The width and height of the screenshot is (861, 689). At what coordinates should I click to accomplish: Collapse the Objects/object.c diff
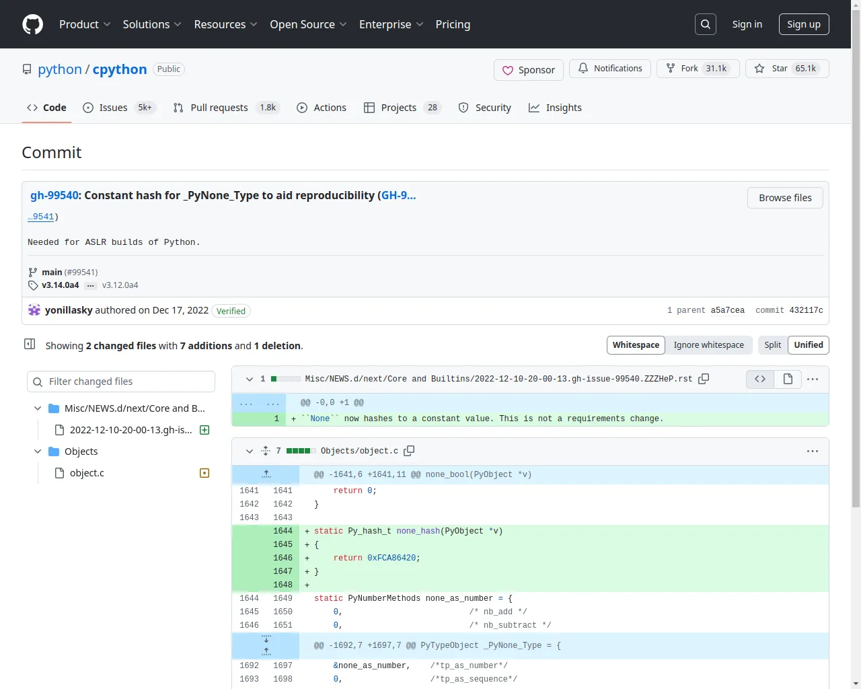point(250,451)
